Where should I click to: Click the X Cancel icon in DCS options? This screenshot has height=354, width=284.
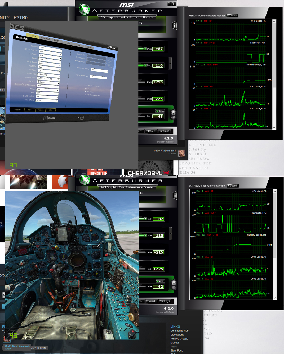[46, 118]
